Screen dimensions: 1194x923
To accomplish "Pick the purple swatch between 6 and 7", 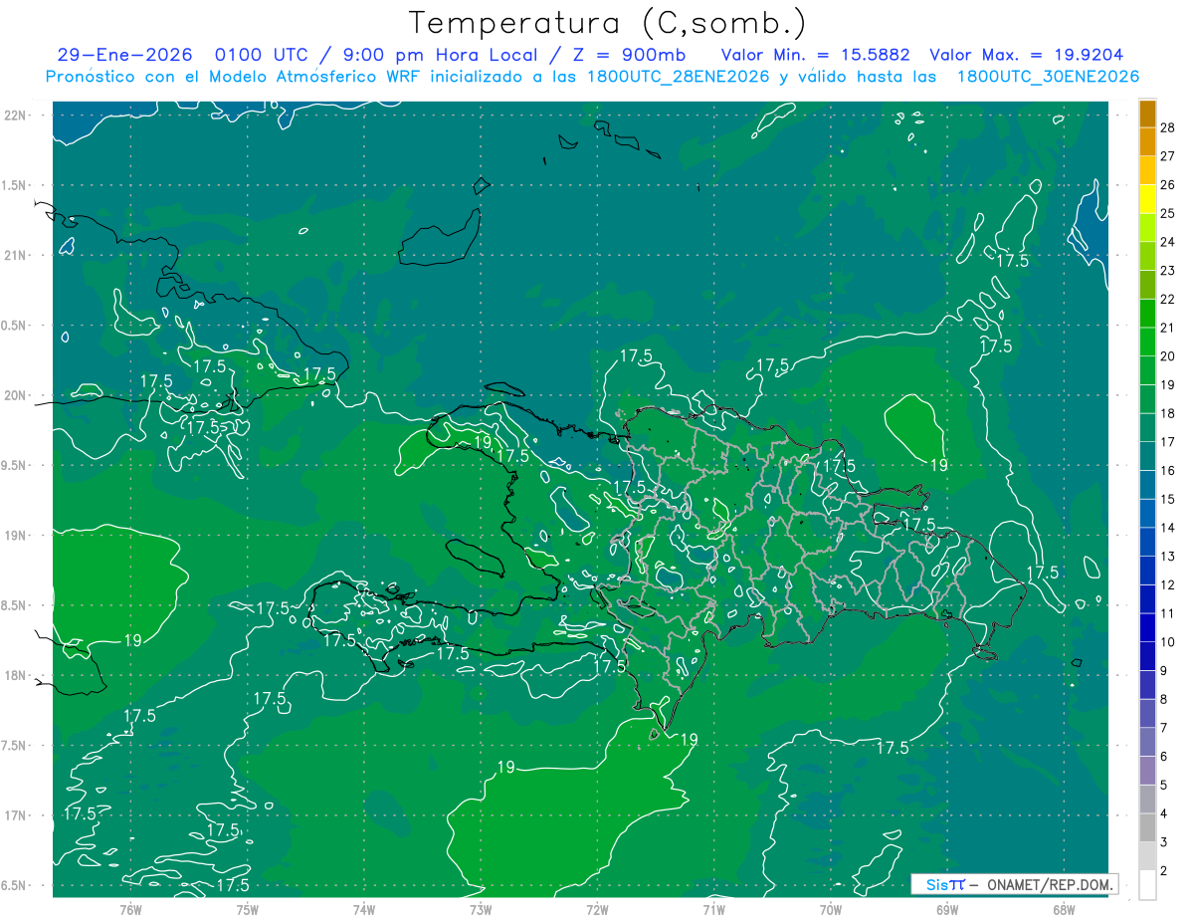I will (1148, 743).
